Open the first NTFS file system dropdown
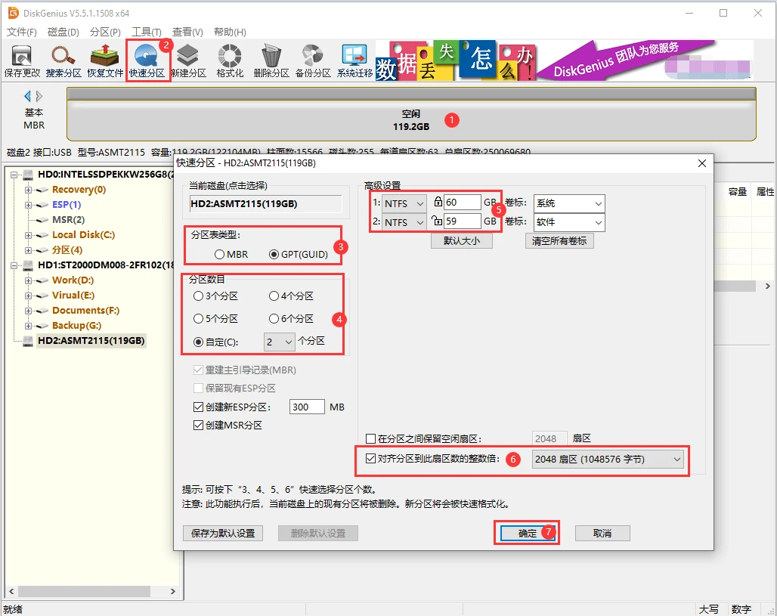The height and width of the screenshot is (616, 777). (404, 203)
